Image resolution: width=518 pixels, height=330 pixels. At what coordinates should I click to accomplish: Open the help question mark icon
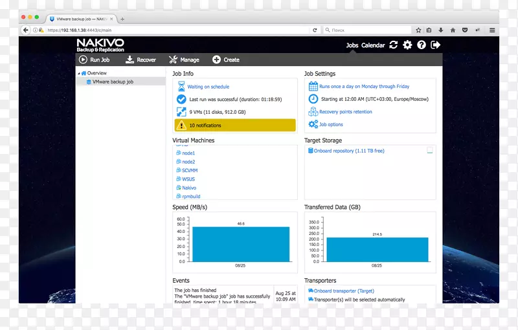(x=422, y=45)
